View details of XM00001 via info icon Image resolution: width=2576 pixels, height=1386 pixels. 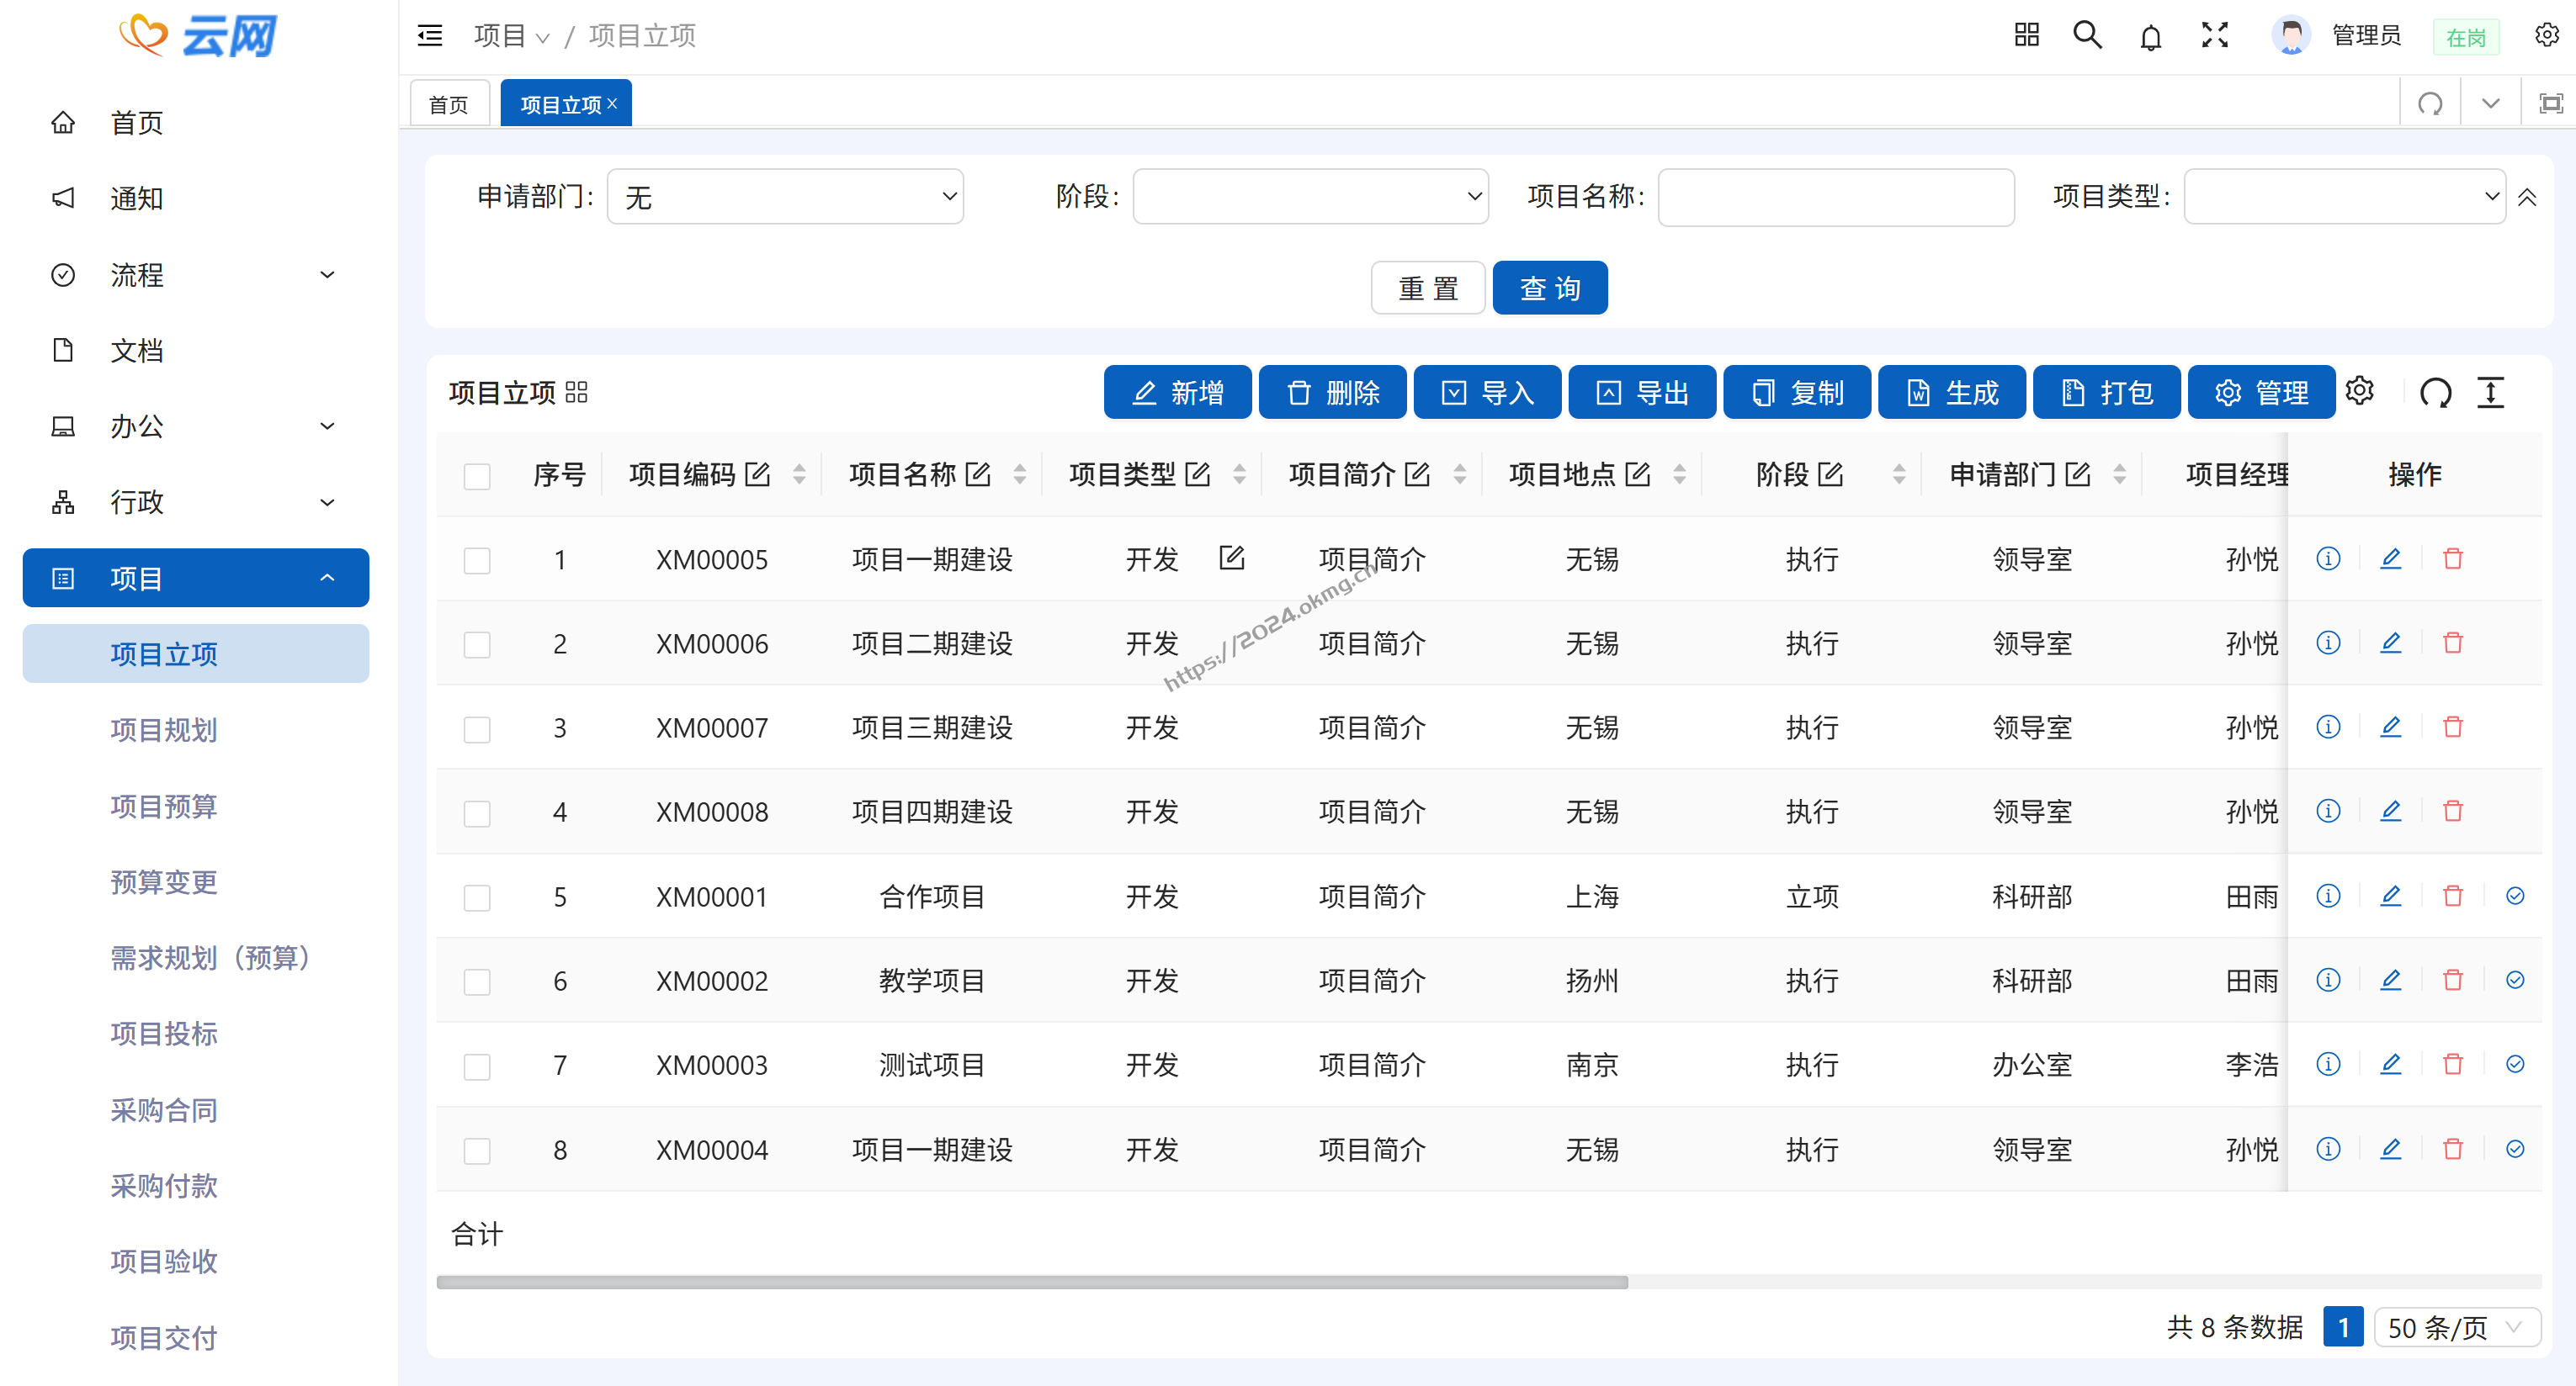pyautogui.click(x=2328, y=897)
